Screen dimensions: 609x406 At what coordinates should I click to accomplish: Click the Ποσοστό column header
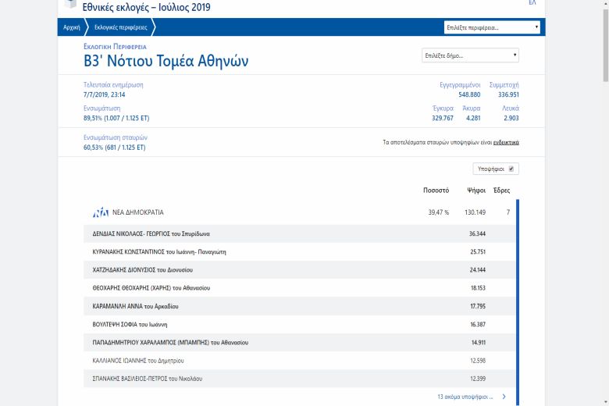(436, 191)
